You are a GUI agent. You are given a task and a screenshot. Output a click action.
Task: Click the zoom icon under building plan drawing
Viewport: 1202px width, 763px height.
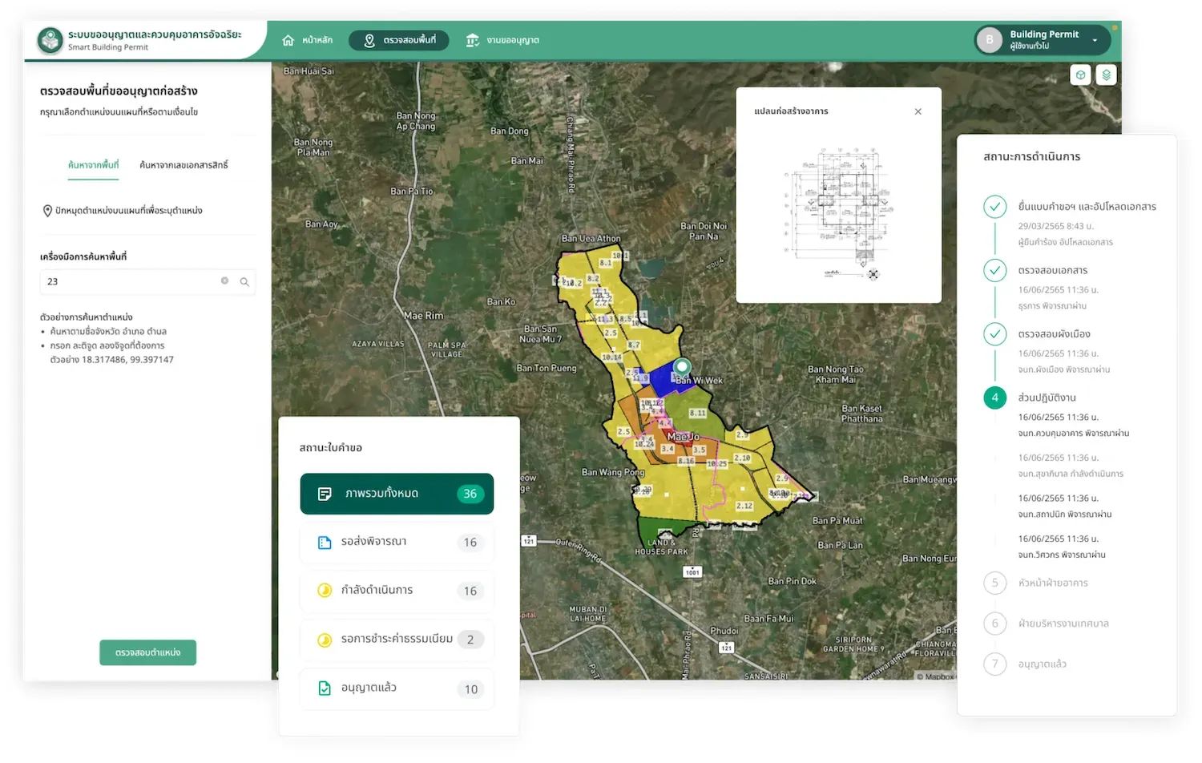coord(873,274)
